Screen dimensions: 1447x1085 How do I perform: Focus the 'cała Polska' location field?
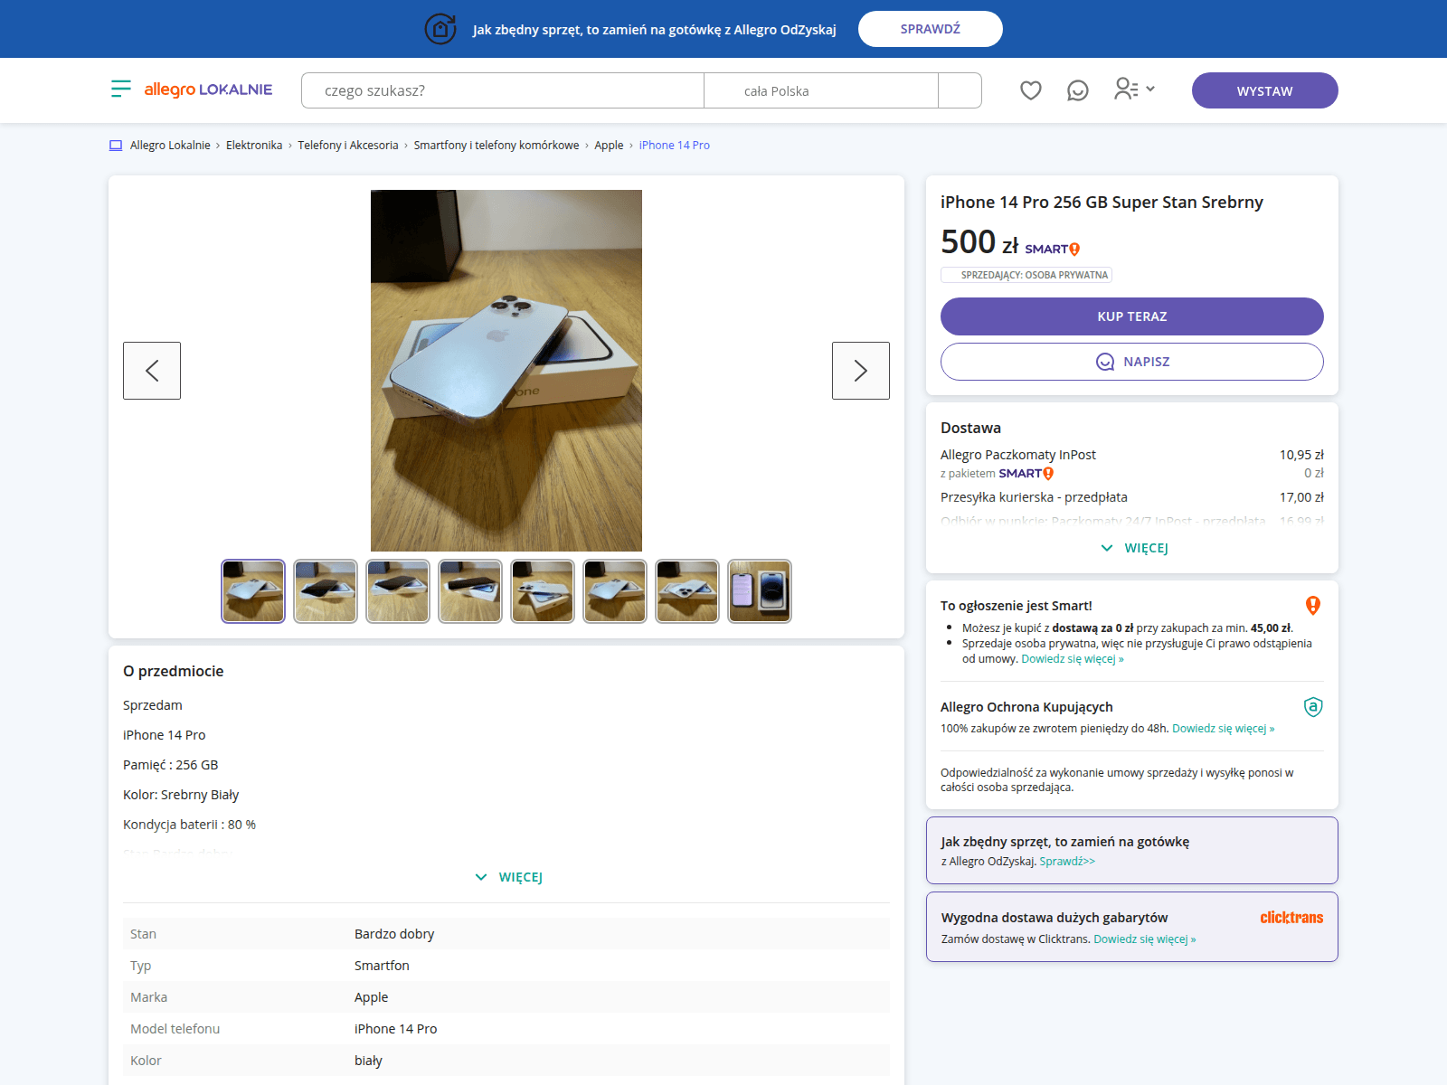[821, 90]
